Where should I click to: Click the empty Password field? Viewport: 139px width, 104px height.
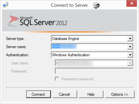(x=94, y=71)
